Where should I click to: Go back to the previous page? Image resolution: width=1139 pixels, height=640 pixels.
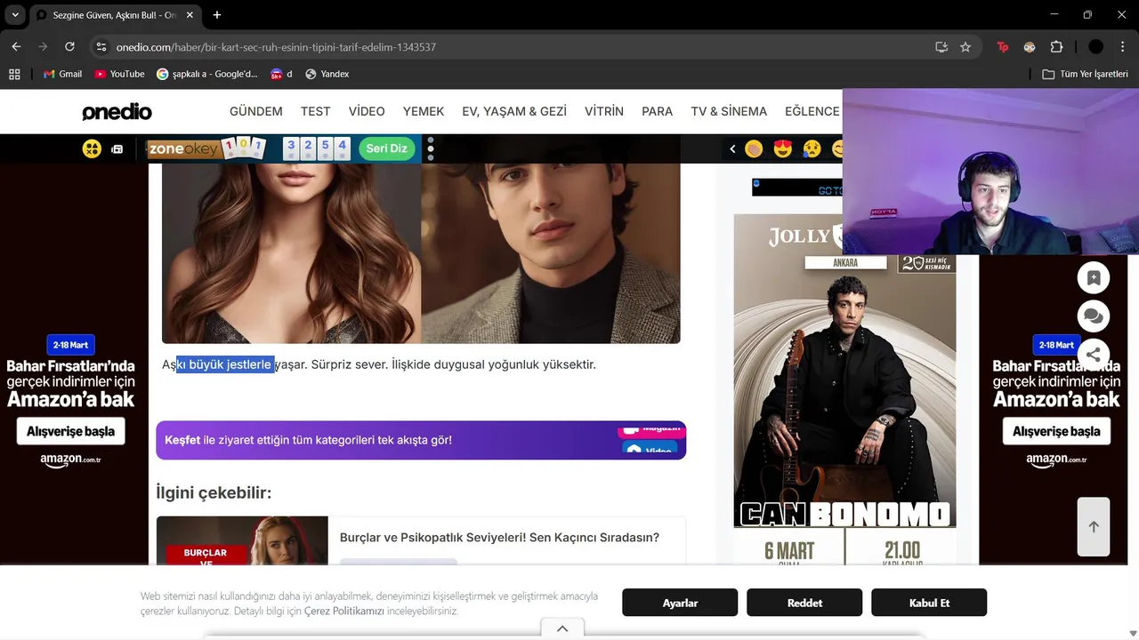[16, 47]
